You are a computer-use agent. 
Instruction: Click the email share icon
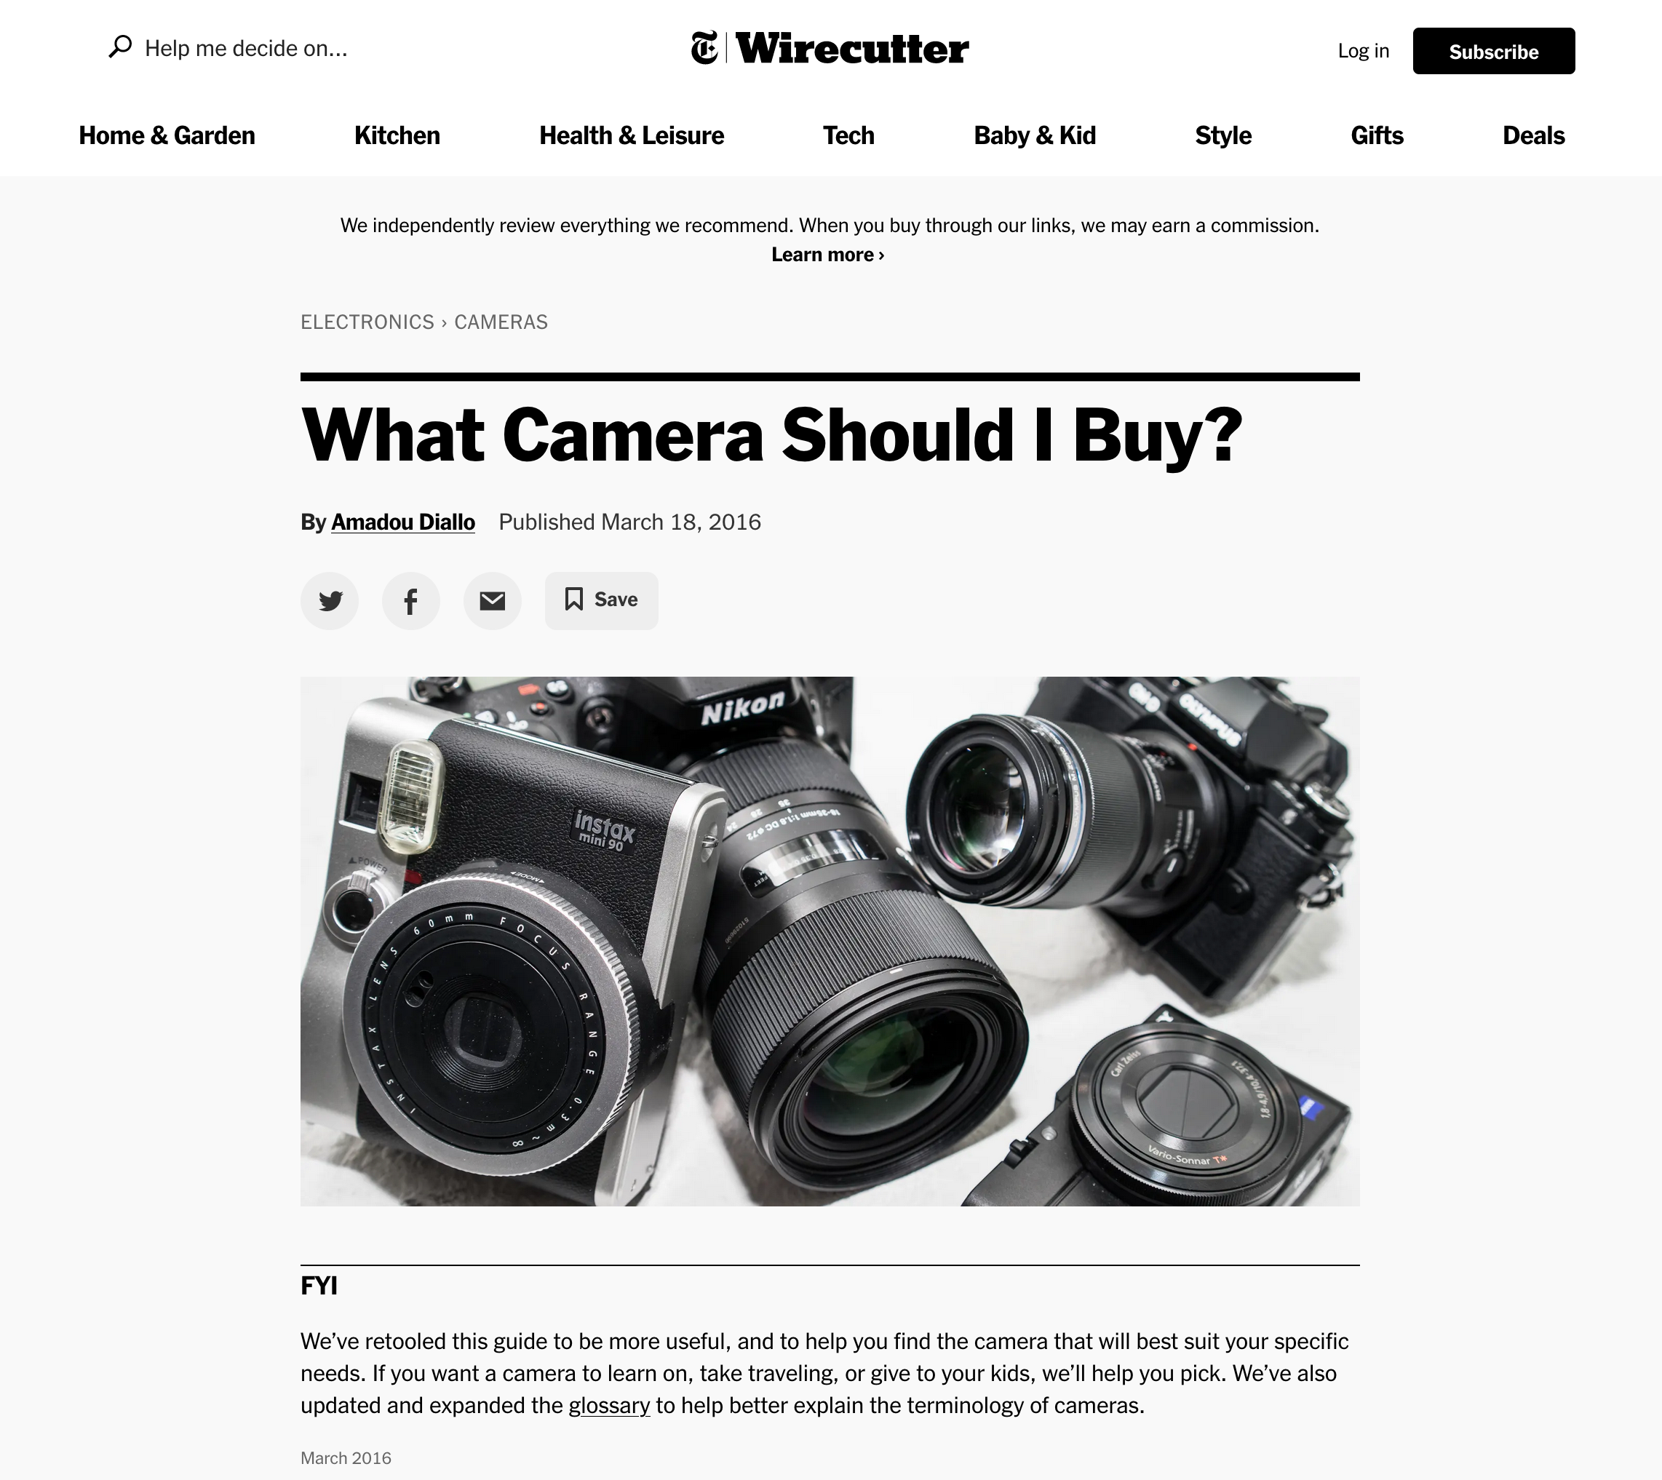(x=492, y=600)
